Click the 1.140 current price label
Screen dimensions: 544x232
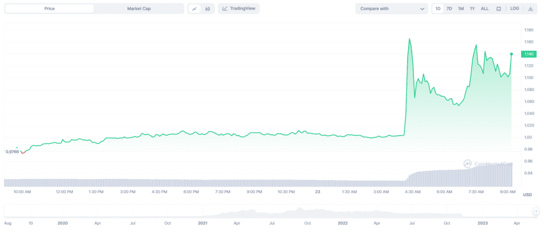[529, 54]
